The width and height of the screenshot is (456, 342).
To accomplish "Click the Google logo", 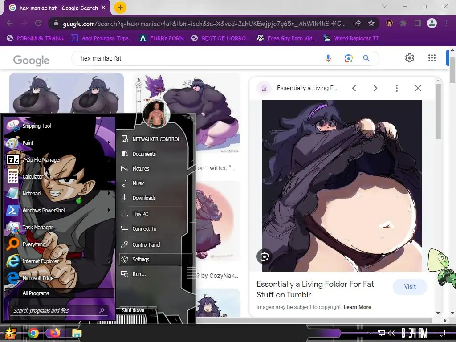I will [31, 60].
